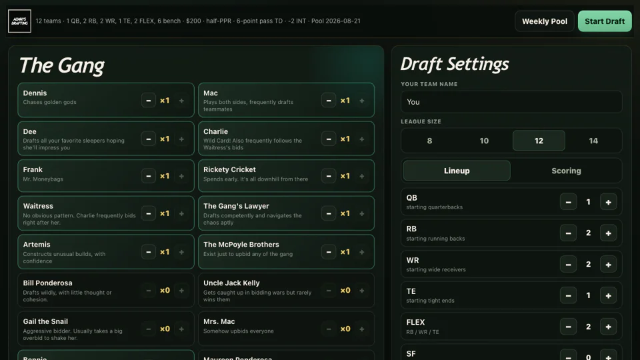Increase Mac bot count
640x360 pixels.
coord(361,101)
